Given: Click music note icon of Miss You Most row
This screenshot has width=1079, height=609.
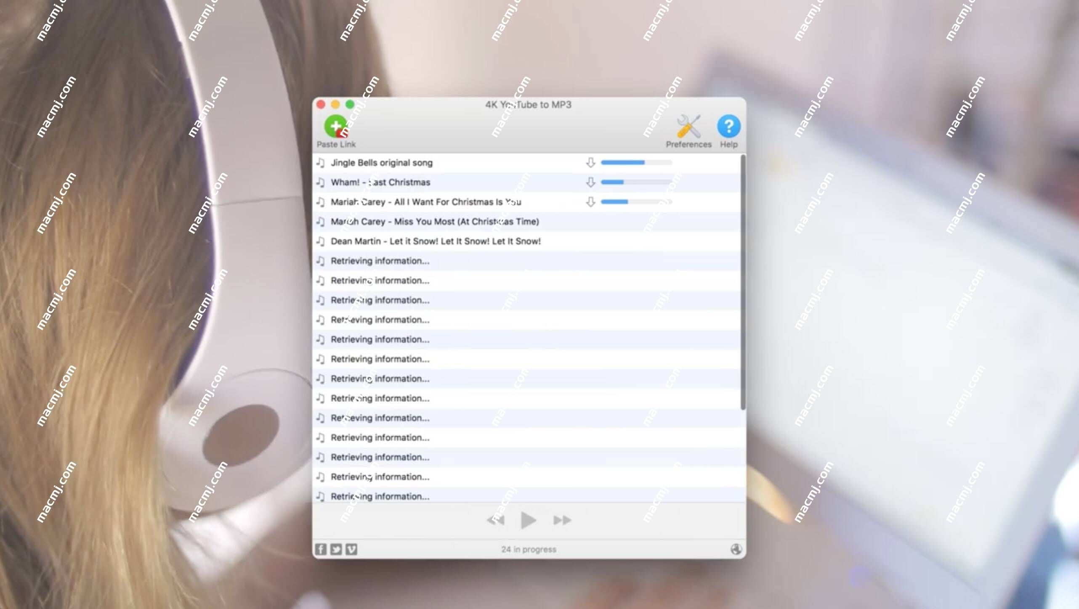Looking at the screenshot, I should click(321, 222).
